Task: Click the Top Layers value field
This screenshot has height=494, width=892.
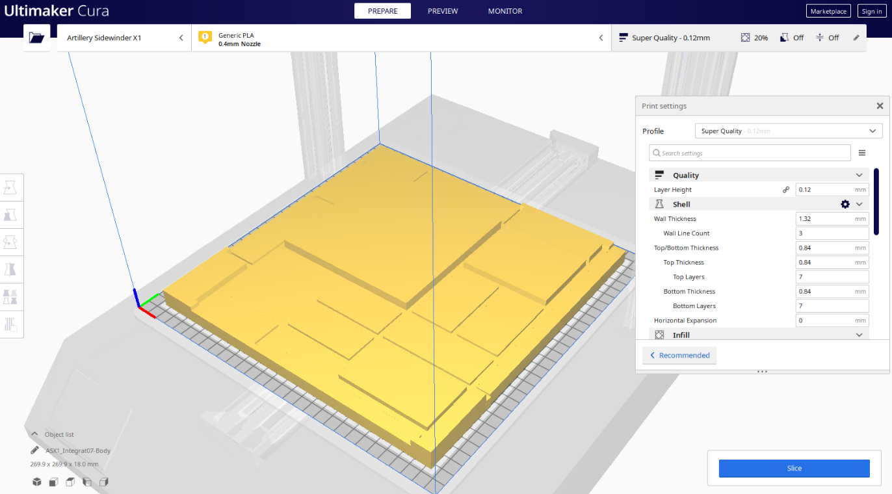Action: pyautogui.click(x=832, y=277)
